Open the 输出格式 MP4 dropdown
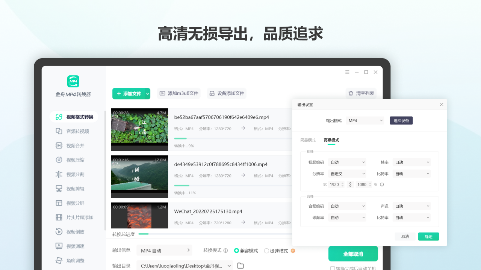The image size is (481, 270). [365, 120]
